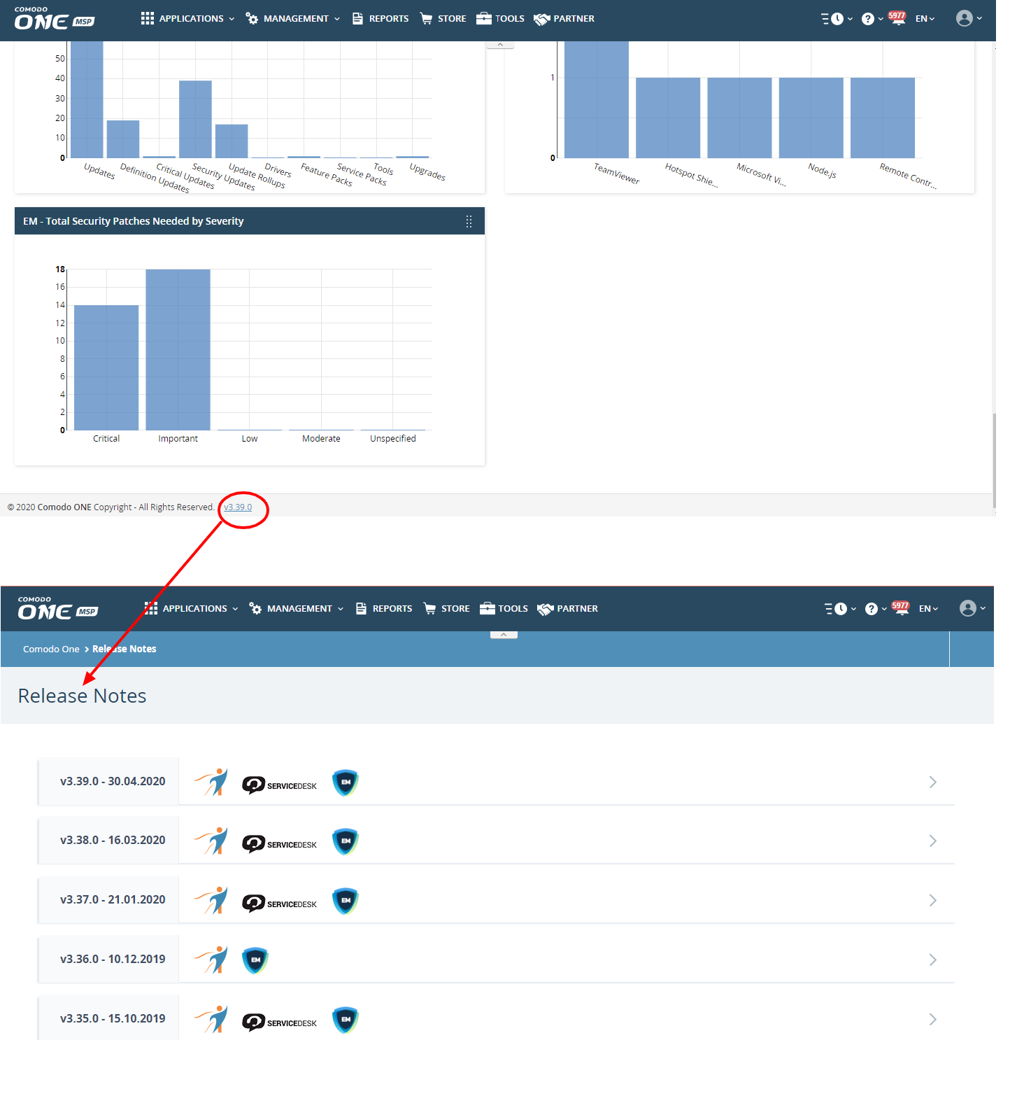Screen dimensions: 1017x1110
Task: Open notifications badge 5977 on Release Notes header
Action: pyautogui.click(x=900, y=608)
